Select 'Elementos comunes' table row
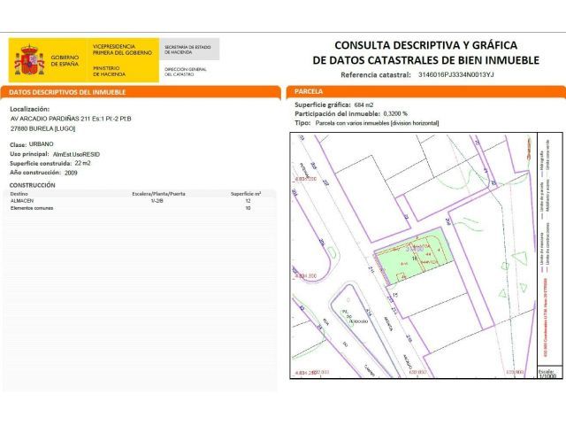The width and height of the screenshot is (566, 425). (x=140, y=208)
